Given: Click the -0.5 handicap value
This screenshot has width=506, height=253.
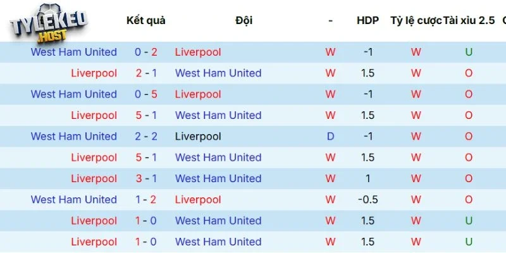Looking at the screenshot, I should (x=367, y=199).
